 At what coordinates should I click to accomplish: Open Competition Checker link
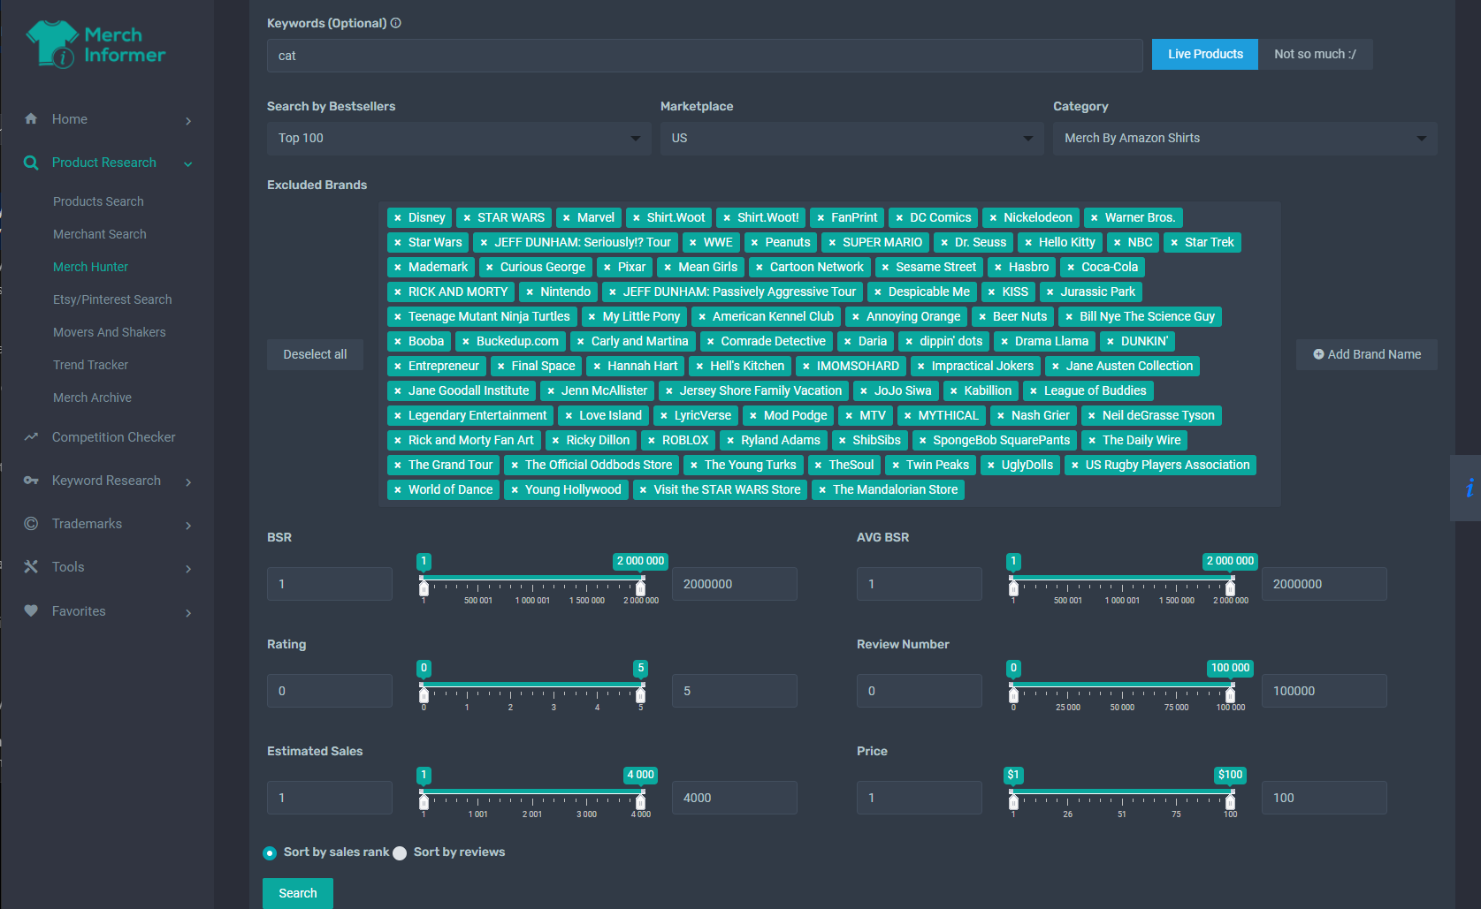click(x=113, y=437)
